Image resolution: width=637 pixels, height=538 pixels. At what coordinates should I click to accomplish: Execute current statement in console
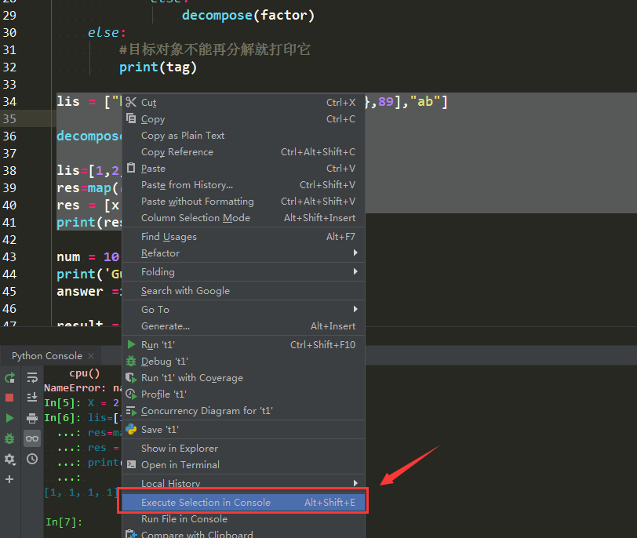(x=9, y=418)
